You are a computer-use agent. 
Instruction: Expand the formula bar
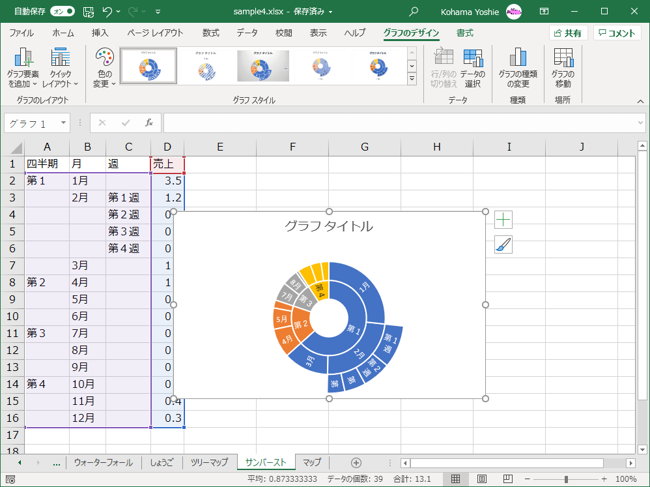click(x=640, y=123)
